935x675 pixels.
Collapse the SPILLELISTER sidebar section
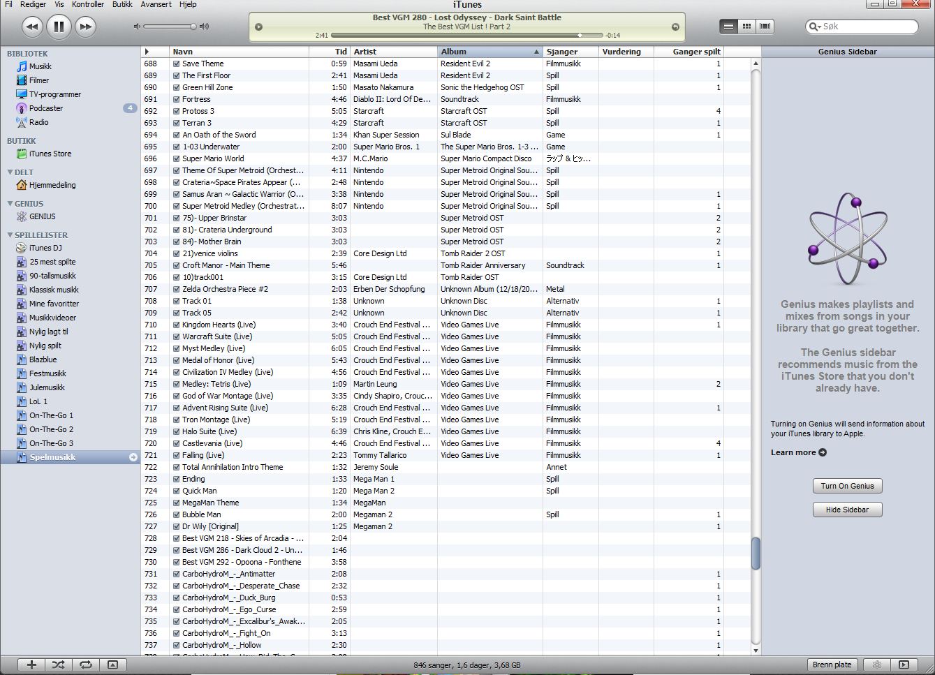coord(10,235)
